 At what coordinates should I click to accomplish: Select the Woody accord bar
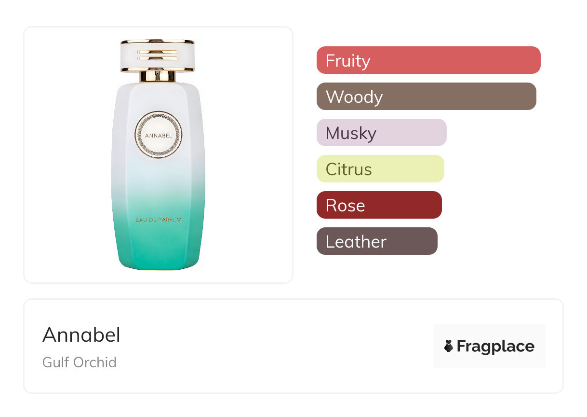(426, 97)
